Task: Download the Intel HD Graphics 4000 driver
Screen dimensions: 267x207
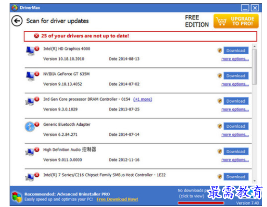Action: coord(236,50)
